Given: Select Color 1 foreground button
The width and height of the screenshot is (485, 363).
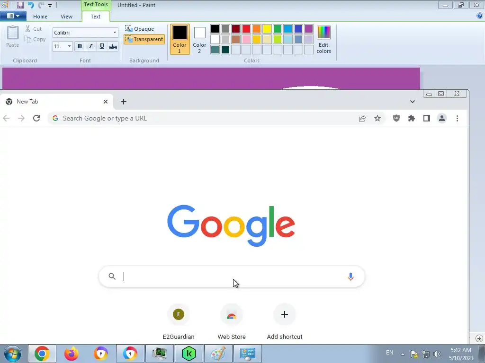Looking at the screenshot, I should tap(180, 39).
